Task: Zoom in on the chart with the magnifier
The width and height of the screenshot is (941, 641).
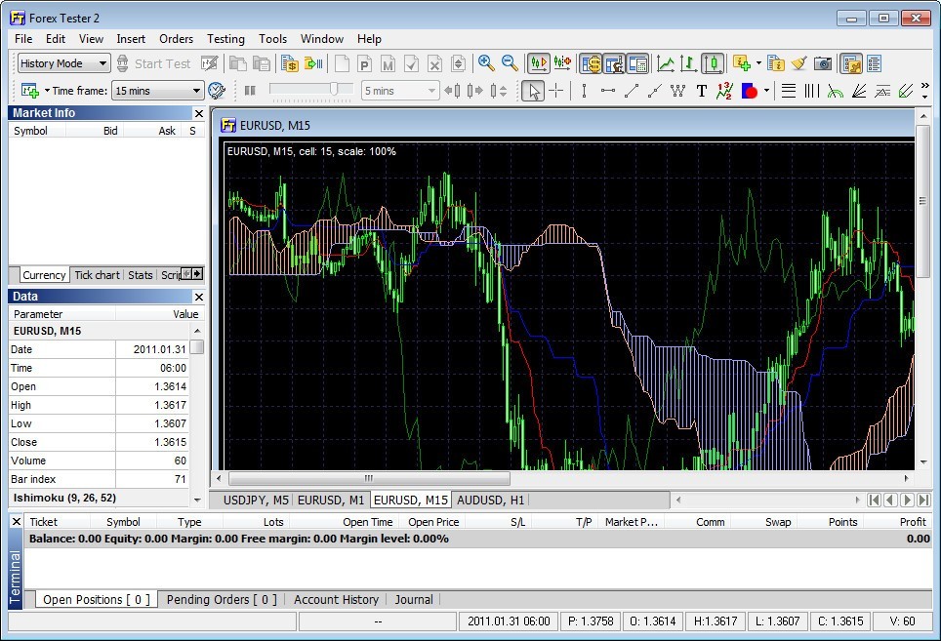Action: click(x=487, y=62)
